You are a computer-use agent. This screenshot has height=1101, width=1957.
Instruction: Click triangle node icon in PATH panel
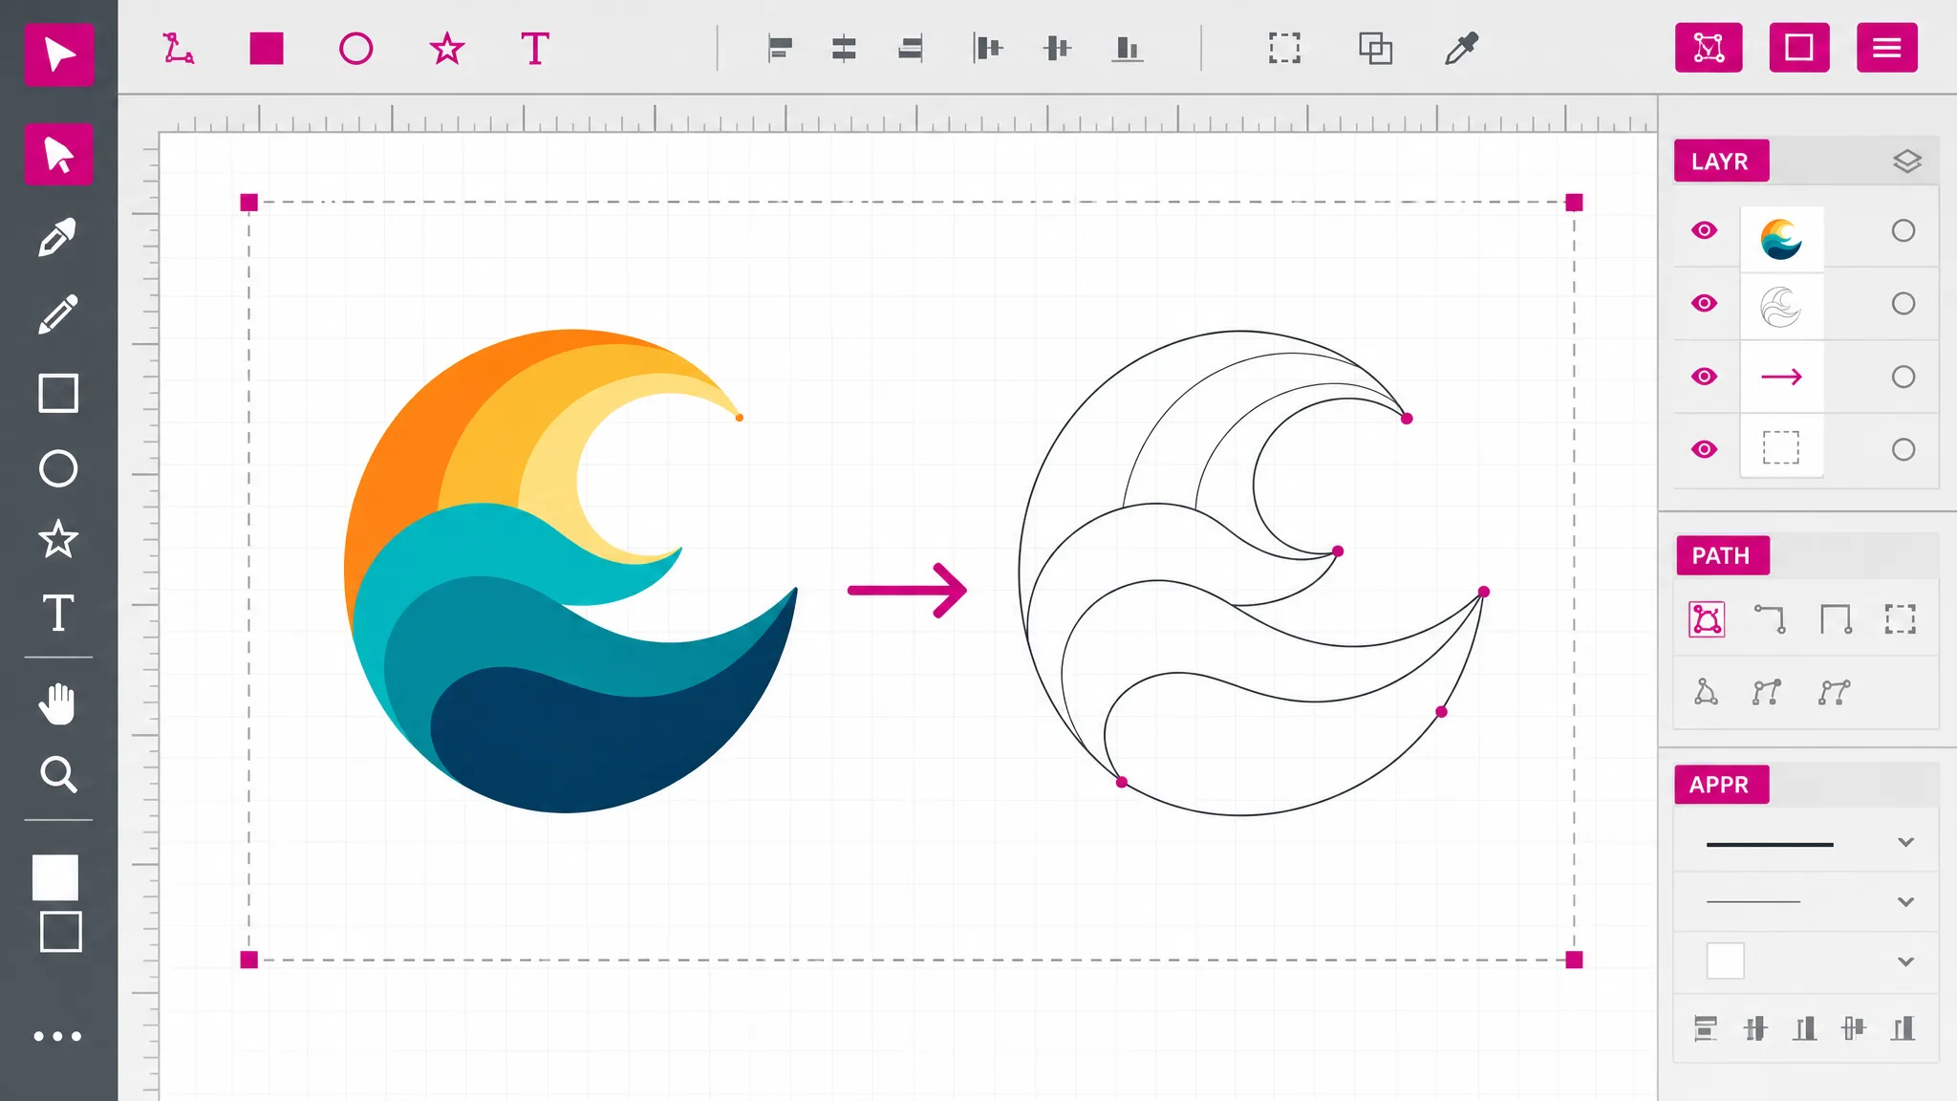click(1706, 691)
